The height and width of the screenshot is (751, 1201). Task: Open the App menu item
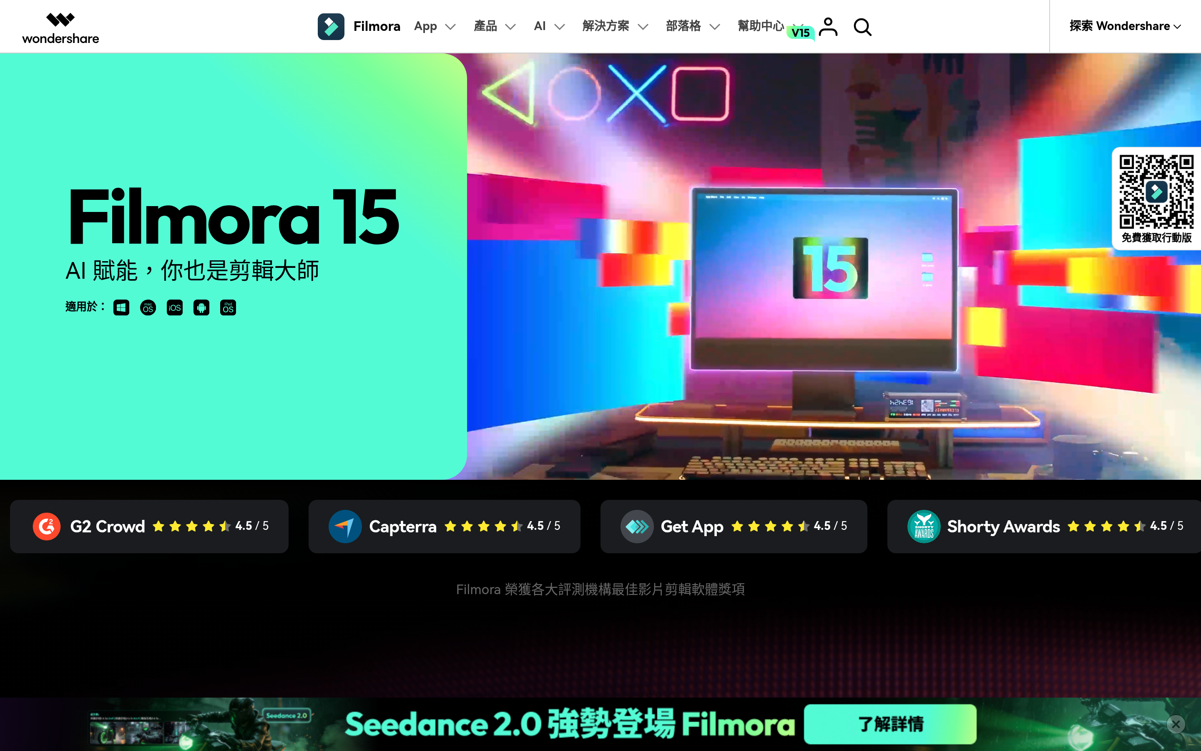click(425, 26)
